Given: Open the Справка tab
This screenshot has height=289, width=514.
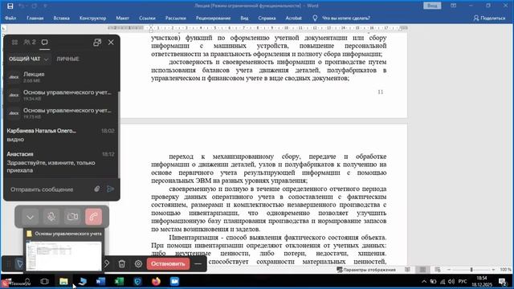Looking at the screenshot, I should [267, 18].
